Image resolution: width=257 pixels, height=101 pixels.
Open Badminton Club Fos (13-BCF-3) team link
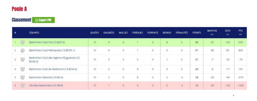coord(47,42)
